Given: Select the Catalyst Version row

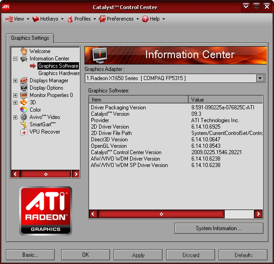Looking at the screenshot, I should point(176,114).
